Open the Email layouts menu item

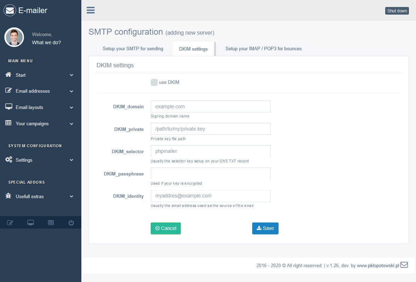click(x=41, y=107)
